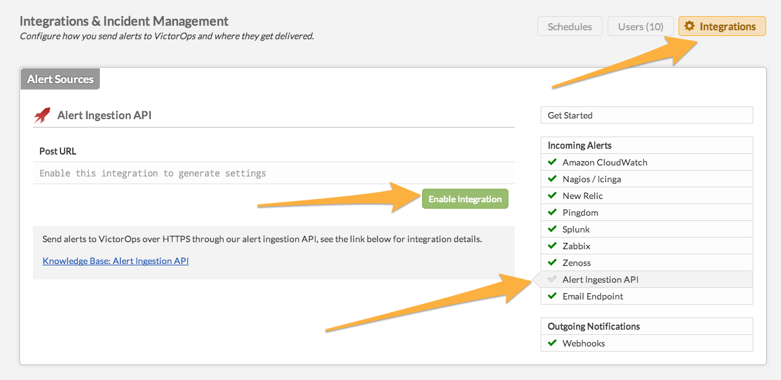This screenshot has width=781, height=380.
Task: Select the New Relic integration entry
Action: tap(583, 196)
